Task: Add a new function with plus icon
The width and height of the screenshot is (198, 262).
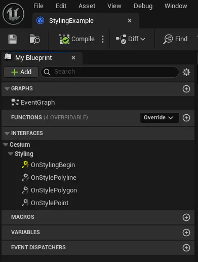Action: click(186, 118)
